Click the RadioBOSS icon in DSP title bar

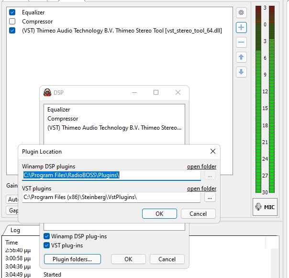(x=47, y=92)
